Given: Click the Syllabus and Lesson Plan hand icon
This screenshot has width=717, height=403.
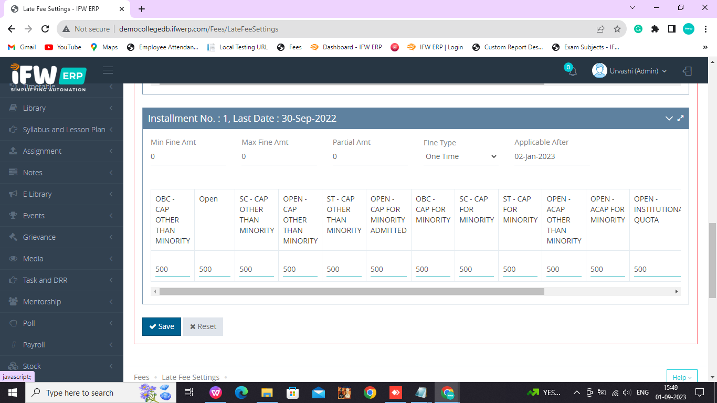Looking at the screenshot, I should tap(14, 130).
